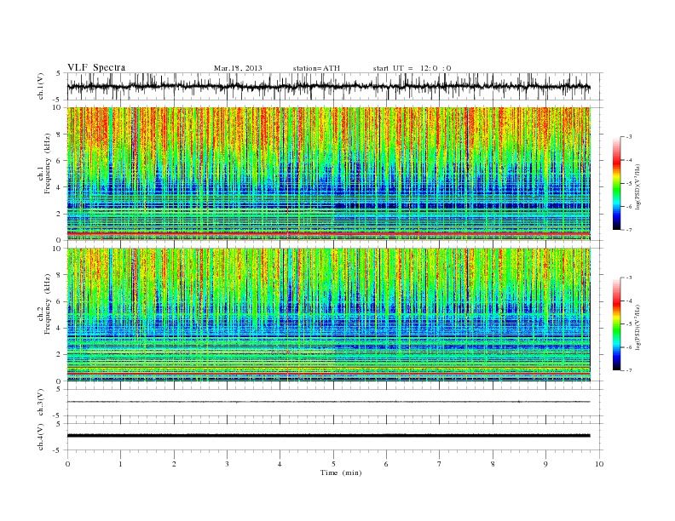Click the ch.4 voltage waveform trace
The width and height of the screenshot is (675, 521).
(x=329, y=436)
